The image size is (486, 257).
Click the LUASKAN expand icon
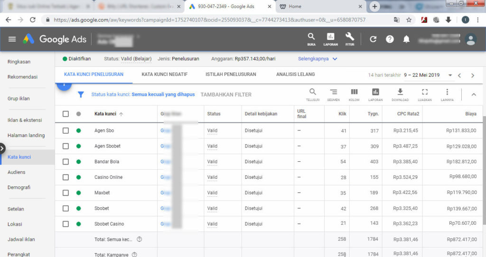click(x=424, y=94)
